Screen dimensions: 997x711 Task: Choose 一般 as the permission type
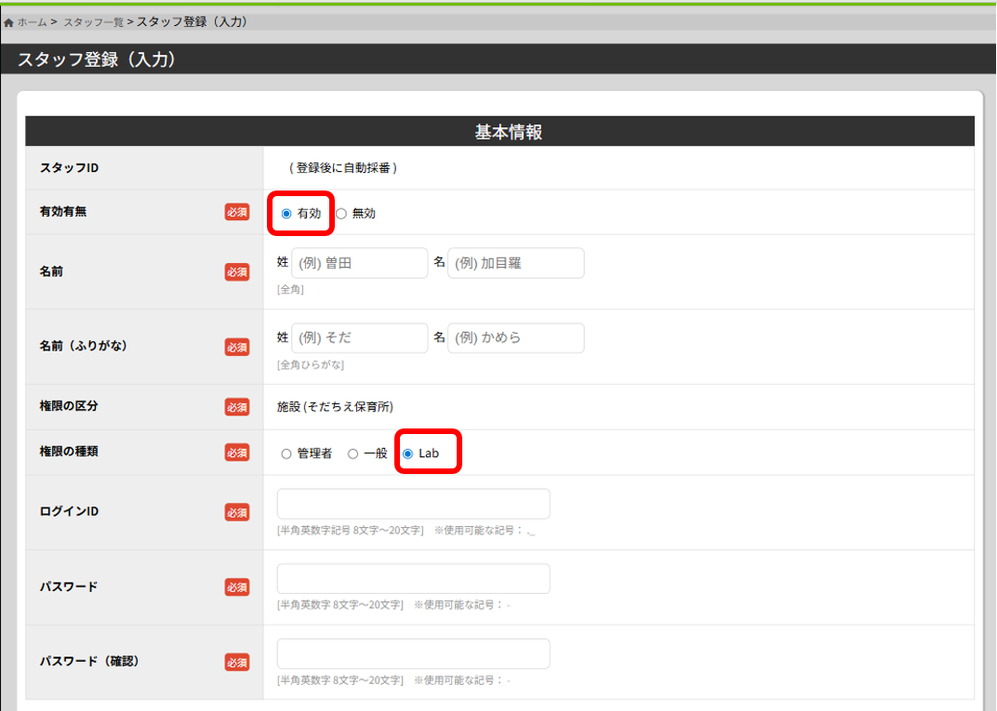[352, 454]
